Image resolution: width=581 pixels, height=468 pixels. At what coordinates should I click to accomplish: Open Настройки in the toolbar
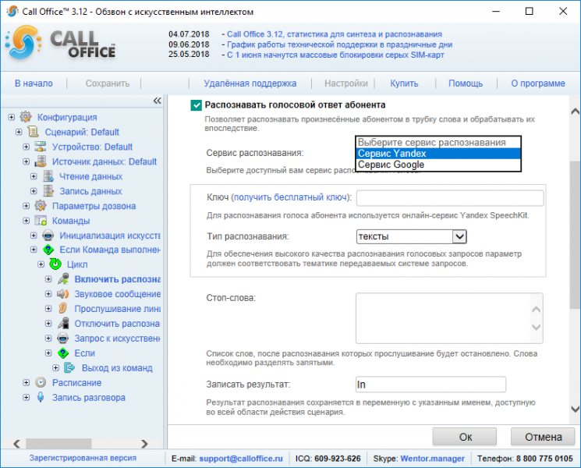tap(346, 83)
